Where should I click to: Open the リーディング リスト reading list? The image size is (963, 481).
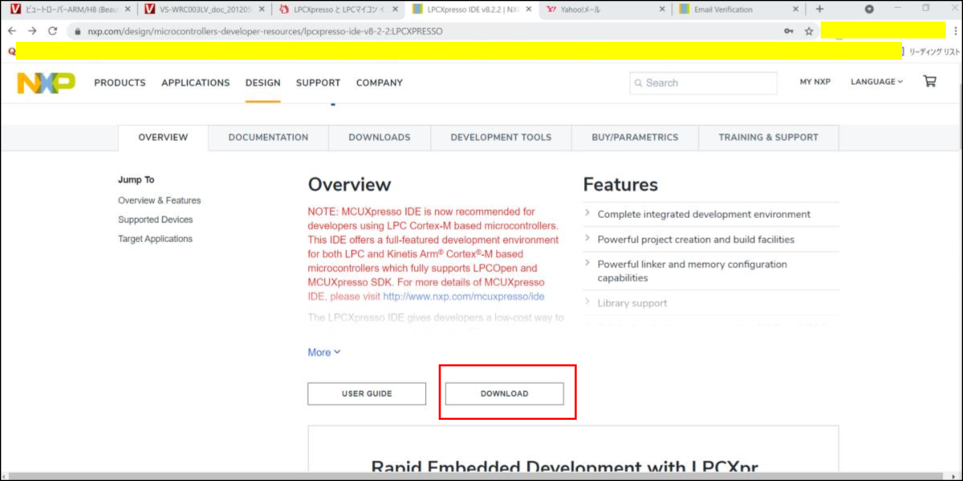pyautogui.click(x=933, y=51)
